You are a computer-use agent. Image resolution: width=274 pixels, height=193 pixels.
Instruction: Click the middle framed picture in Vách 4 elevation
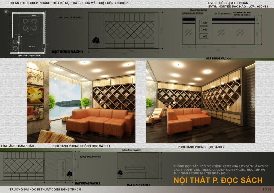point(202,29)
